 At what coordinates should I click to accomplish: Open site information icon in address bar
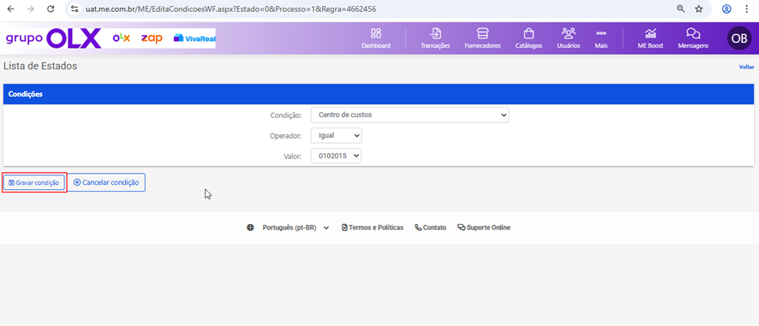74,9
